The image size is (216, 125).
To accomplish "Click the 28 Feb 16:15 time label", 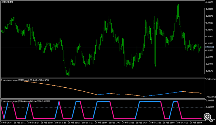I will coord(74,122).
